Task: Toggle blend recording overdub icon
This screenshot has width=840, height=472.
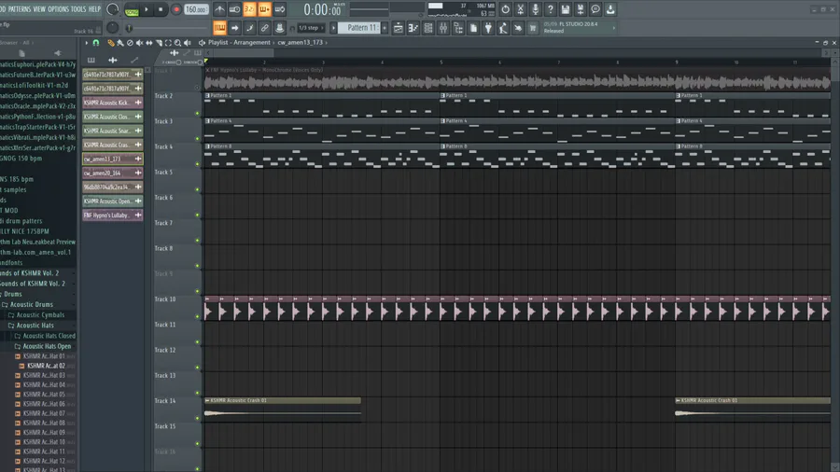Action: coord(265,9)
